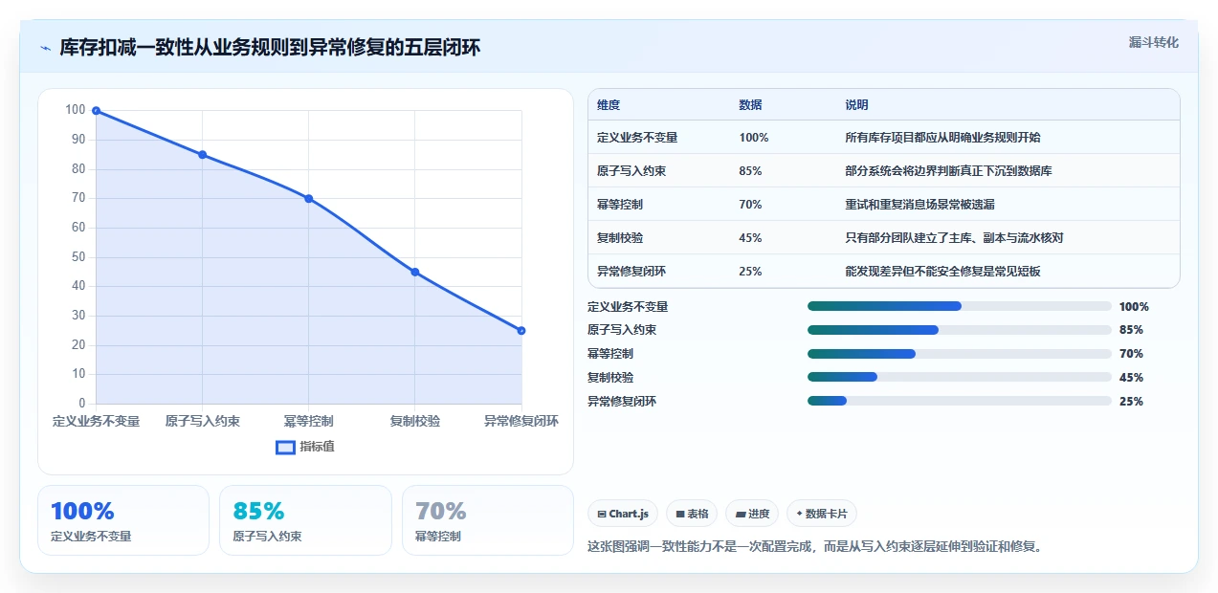Click the Chart.js tag chip
The height and width of the screenshot is (593, 1218).
623,514
